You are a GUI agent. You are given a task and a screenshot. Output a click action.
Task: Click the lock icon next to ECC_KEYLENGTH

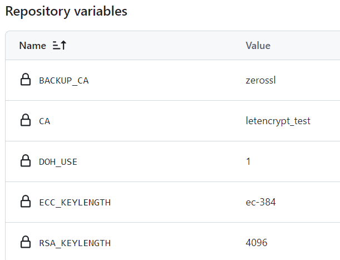(26, 201)
